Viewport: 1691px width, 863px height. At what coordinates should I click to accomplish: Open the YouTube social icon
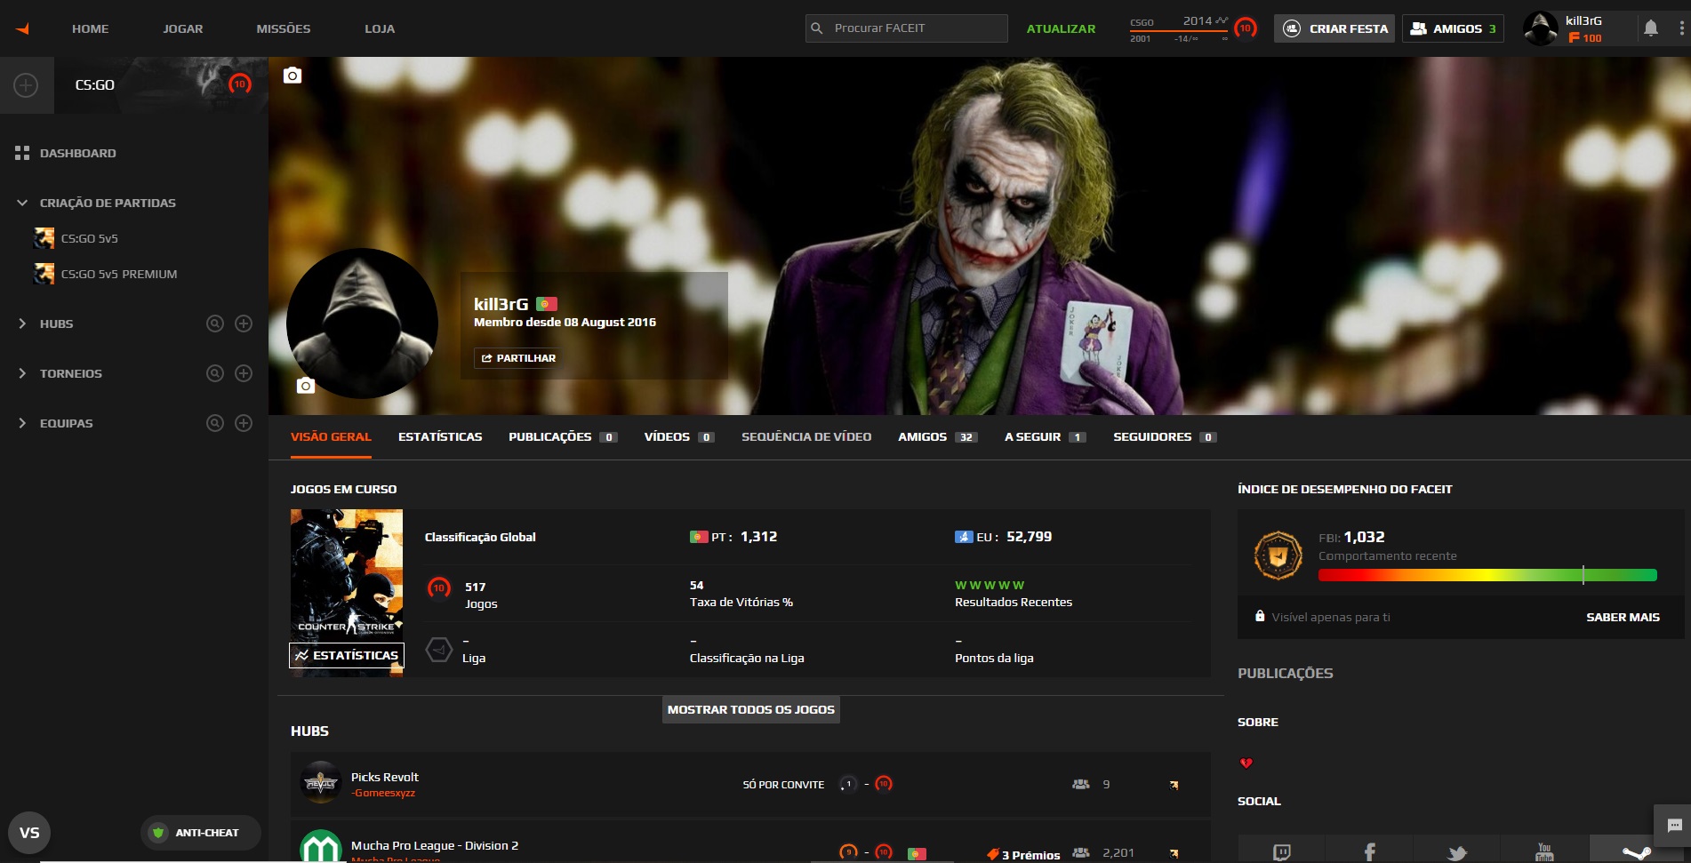(1544, 852)
